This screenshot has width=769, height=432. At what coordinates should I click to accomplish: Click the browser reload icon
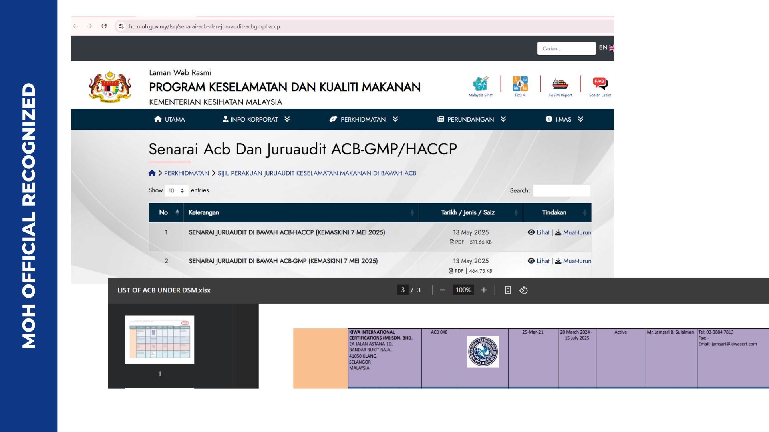pos(104,26)
